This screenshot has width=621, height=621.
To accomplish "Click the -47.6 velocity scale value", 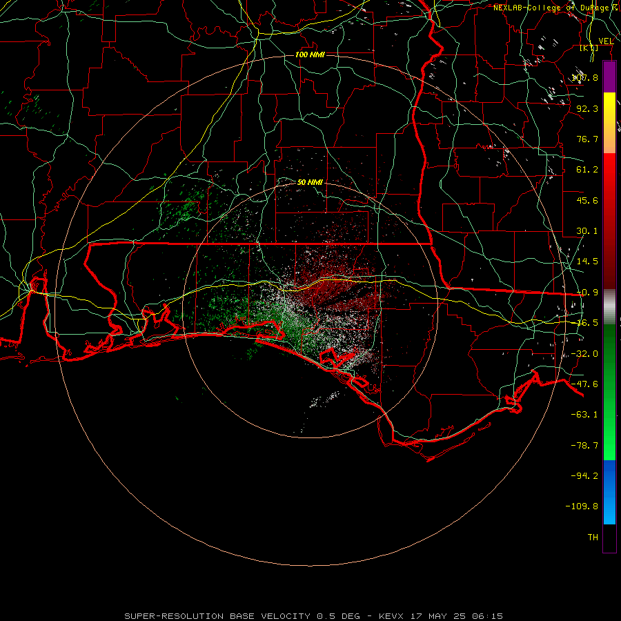I will (x=585, y=384).
